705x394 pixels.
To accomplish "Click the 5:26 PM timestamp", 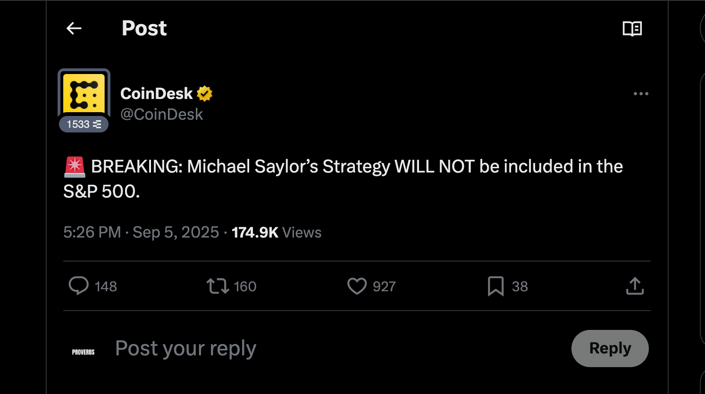I will tap(92, 232).
